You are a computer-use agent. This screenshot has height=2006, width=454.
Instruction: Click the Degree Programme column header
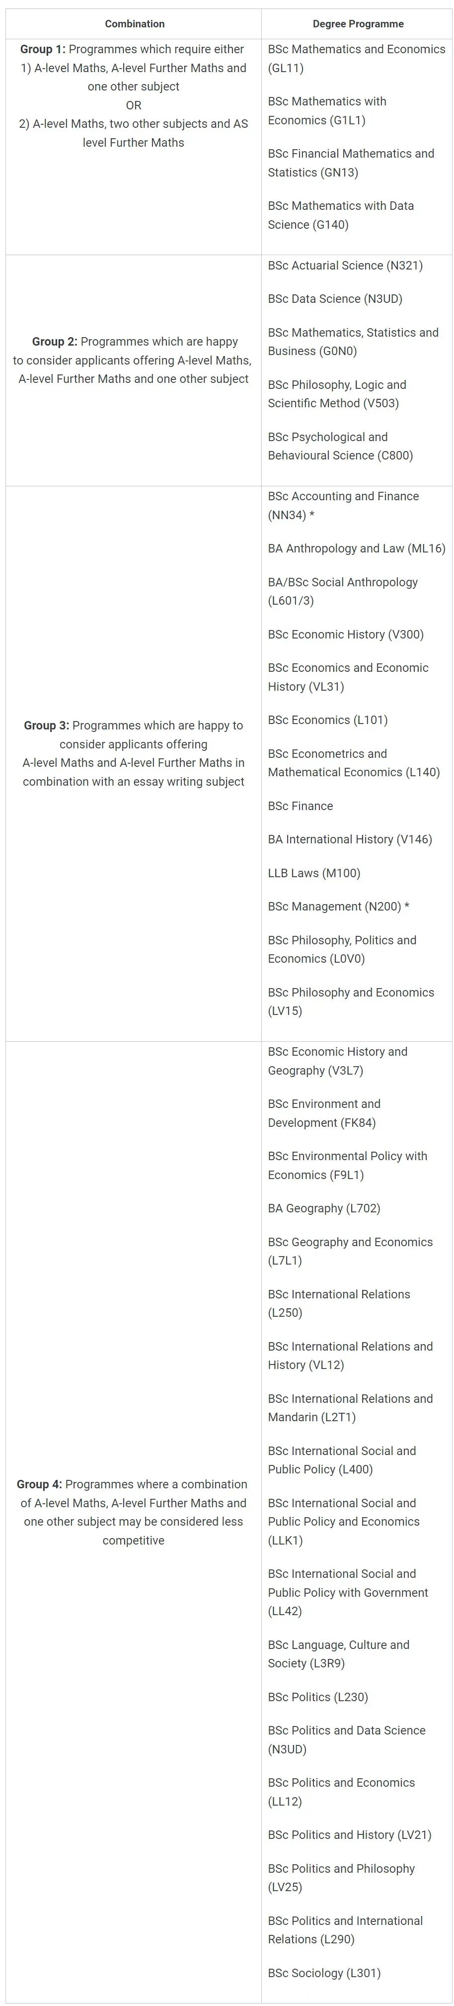(358, 23)
